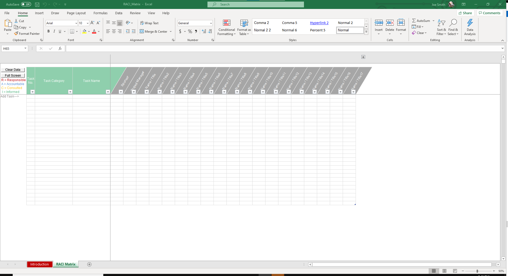
Task: Toggle bottom vertical alignment
Action: (120, 23)
